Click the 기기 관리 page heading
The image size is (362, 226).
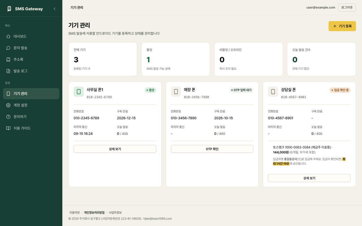point(79,25)
